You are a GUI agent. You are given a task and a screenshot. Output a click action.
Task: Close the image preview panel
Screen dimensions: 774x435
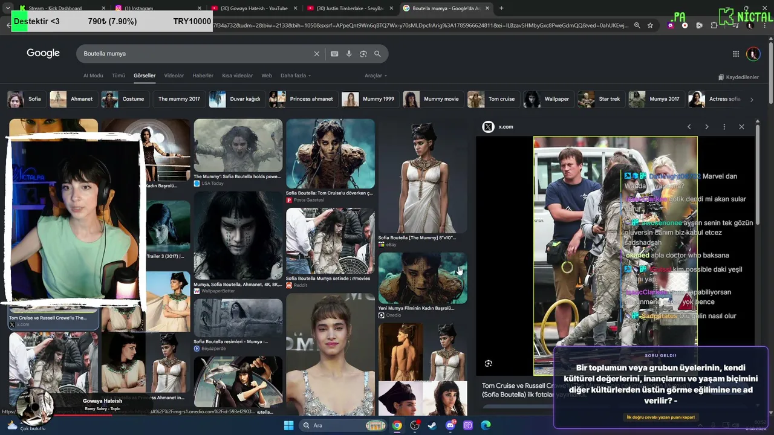pos(741,127)
